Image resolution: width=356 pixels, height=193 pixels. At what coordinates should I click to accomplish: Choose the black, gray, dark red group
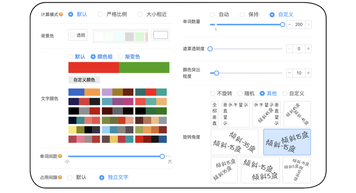pyautogui.click(x=84, y=111)
